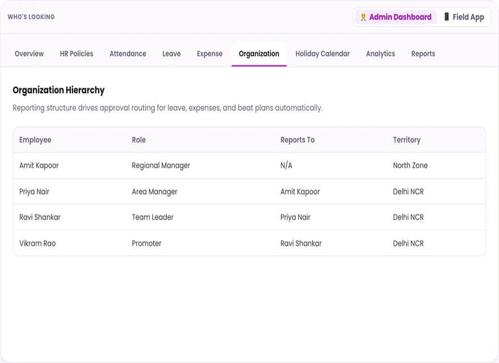Screen dimensions: 499x363
Task: Click the Reports To column header
Action: pos(298,140)
